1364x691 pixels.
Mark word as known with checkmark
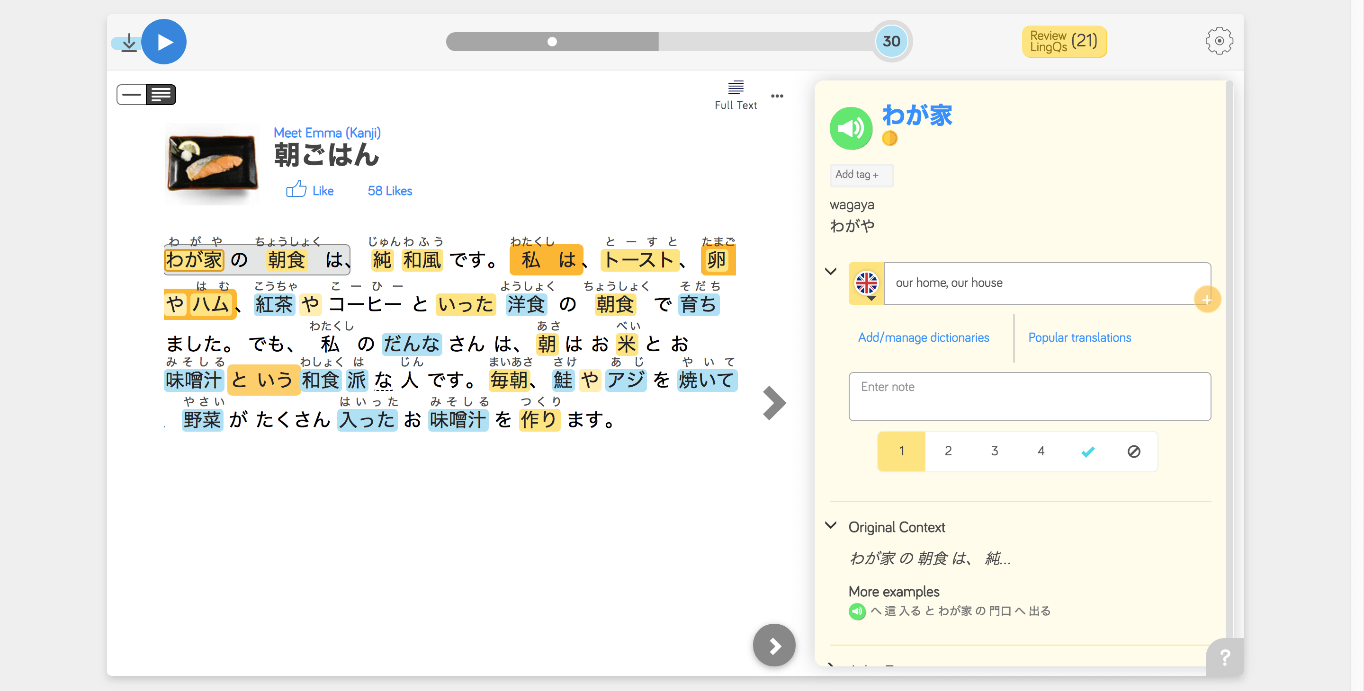pos(1087,452)
